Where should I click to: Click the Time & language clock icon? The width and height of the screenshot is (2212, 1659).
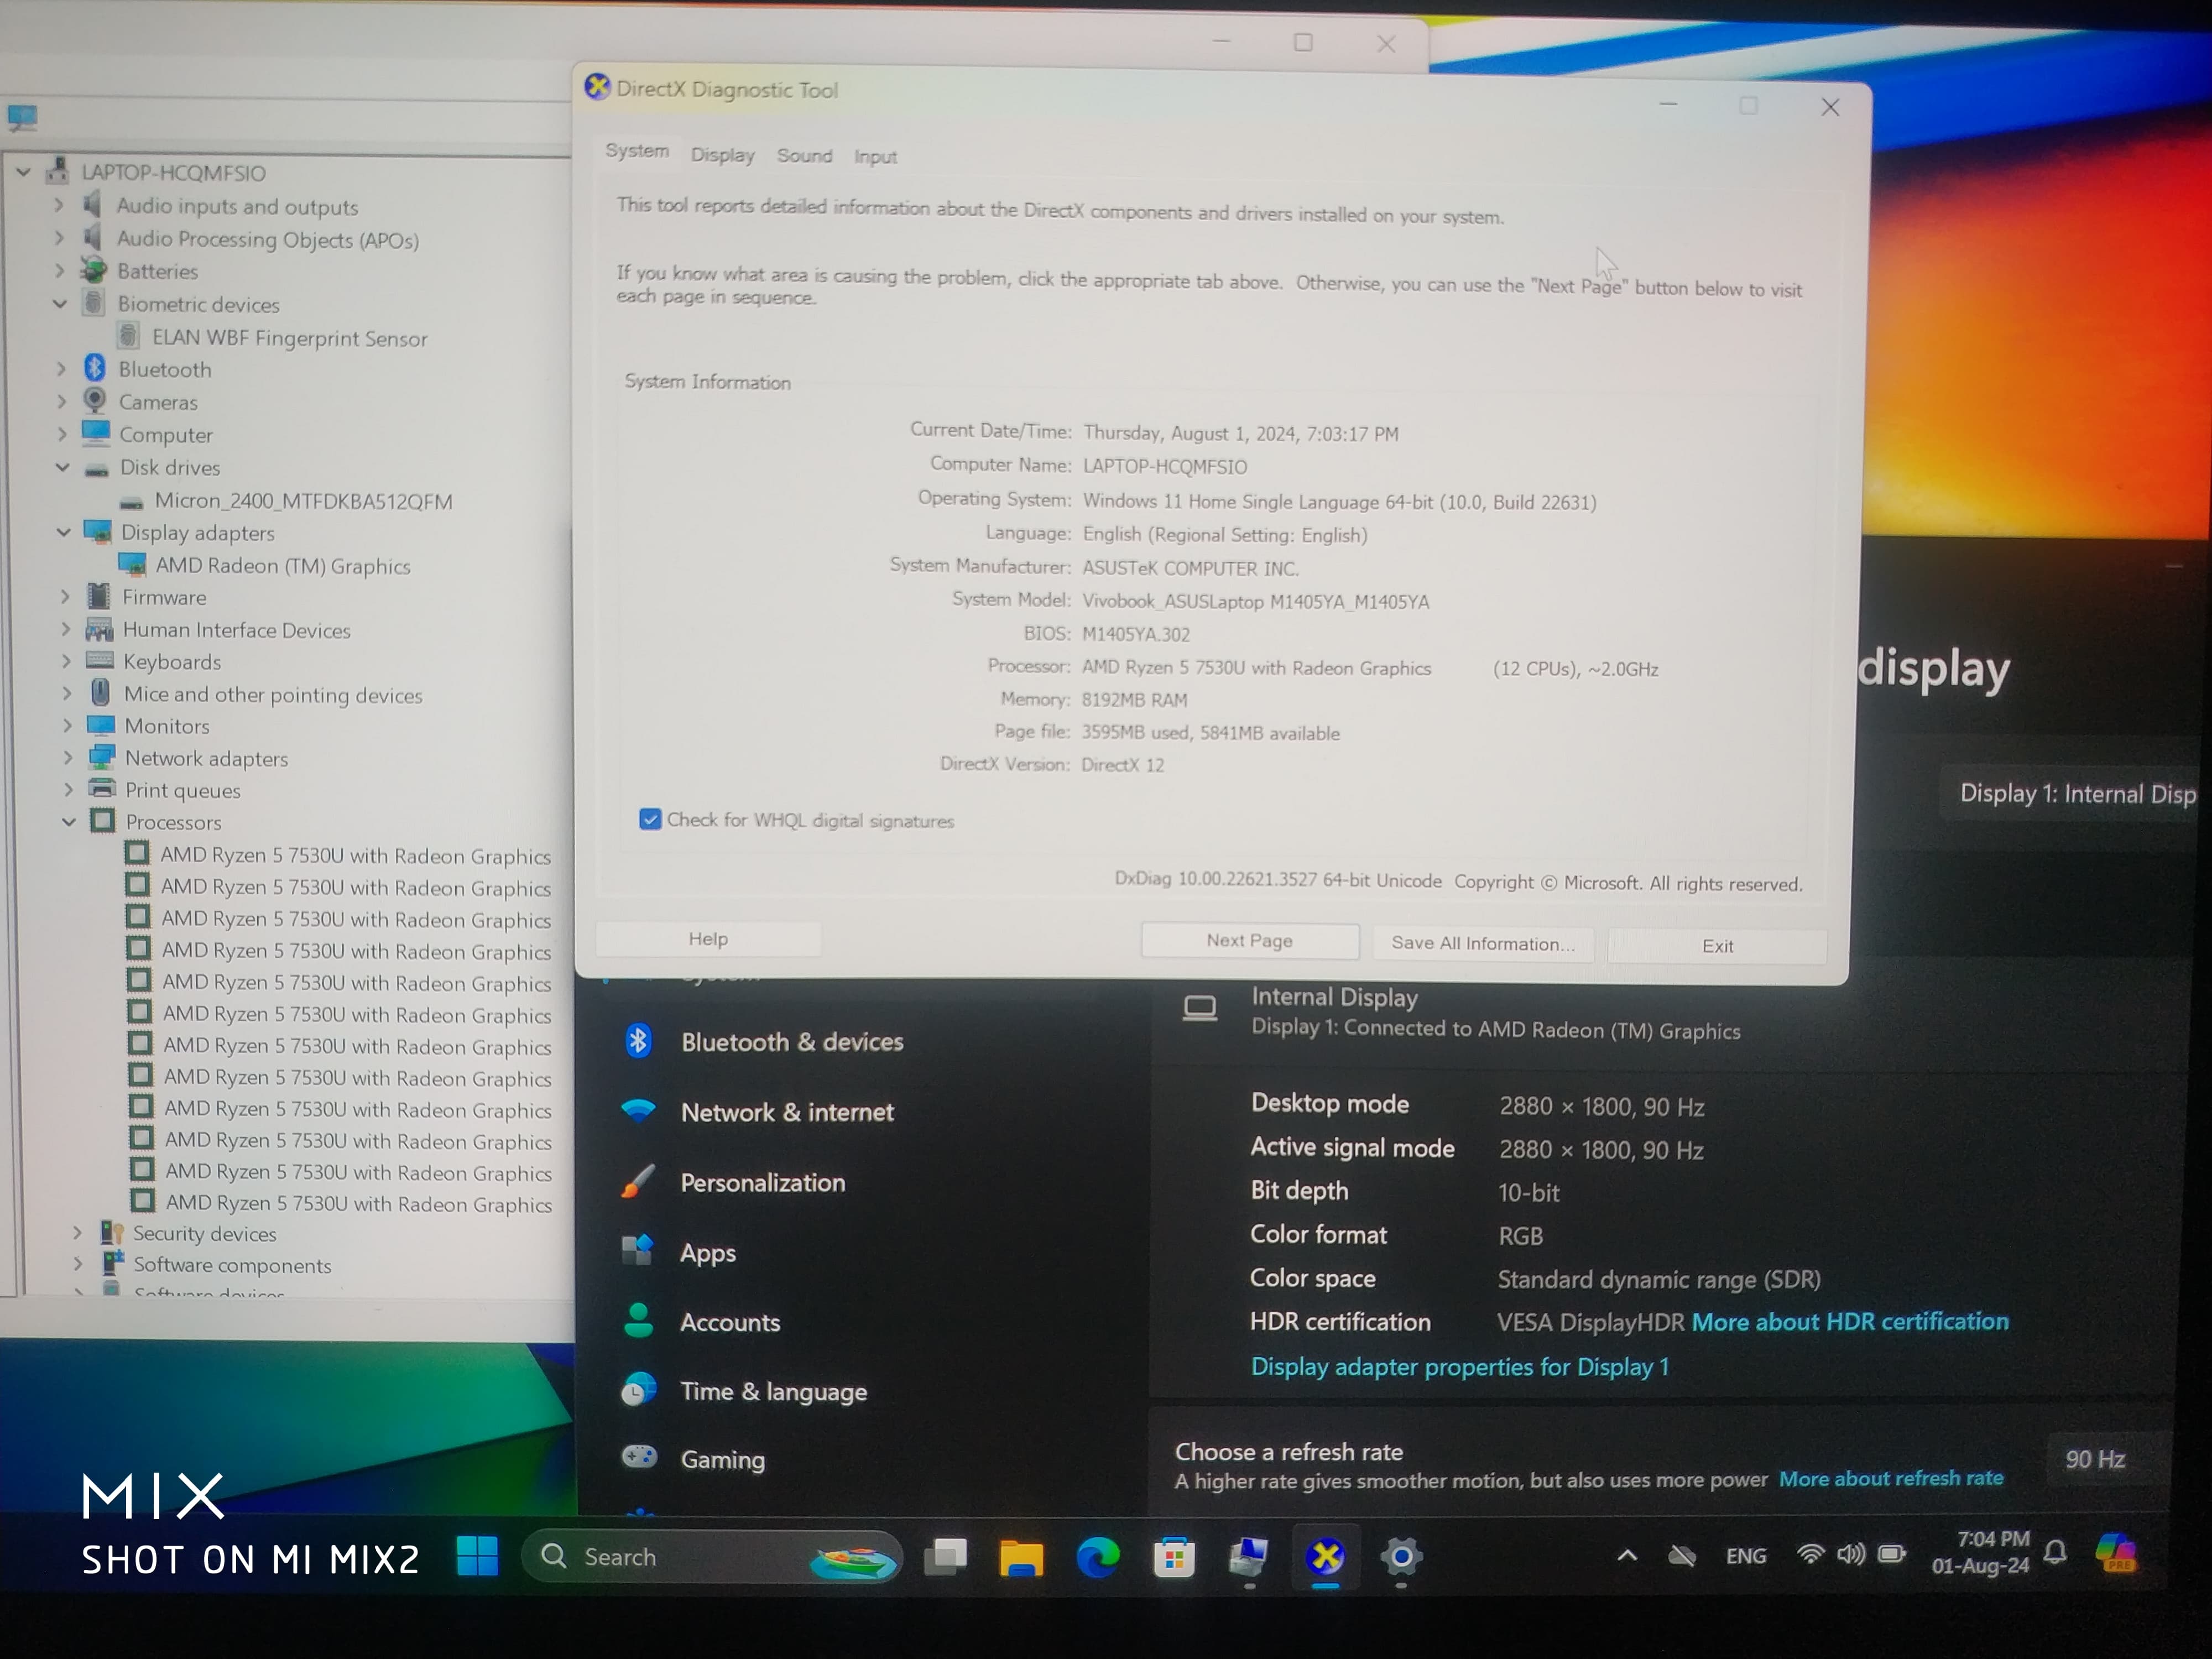point(638,1389)
